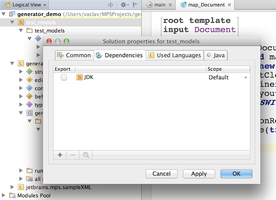
Task: Close the main editor tab
Action: click(x=170, y=5)
